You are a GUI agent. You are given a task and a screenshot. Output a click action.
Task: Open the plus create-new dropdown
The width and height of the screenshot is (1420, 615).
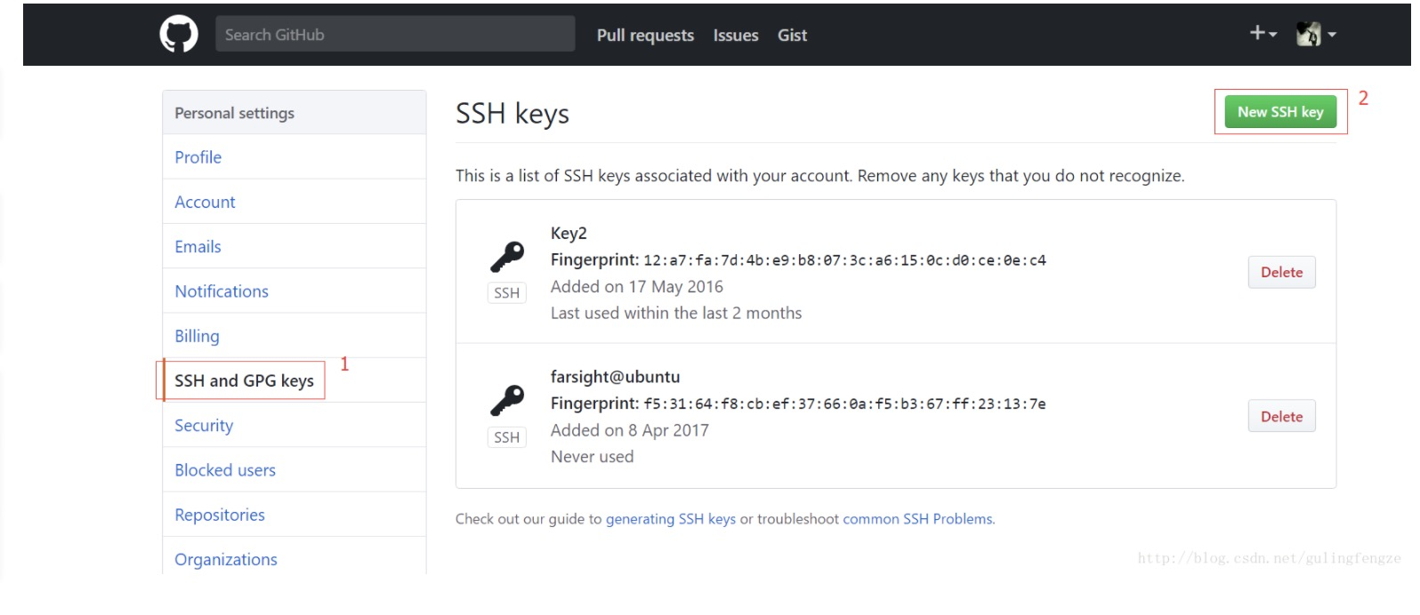[1263, 34]
